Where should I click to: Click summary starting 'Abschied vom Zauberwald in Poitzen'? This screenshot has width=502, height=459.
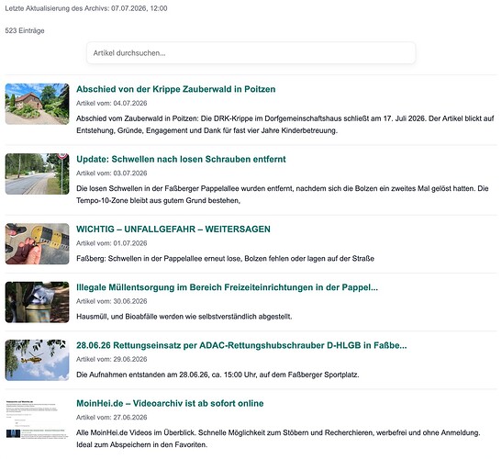click(285, 125)
